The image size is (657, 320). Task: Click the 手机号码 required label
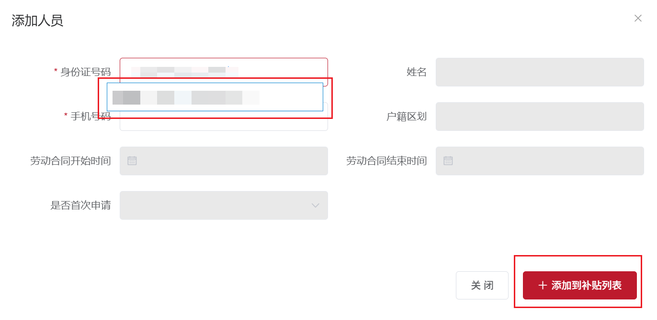click(x=88, y=117)
